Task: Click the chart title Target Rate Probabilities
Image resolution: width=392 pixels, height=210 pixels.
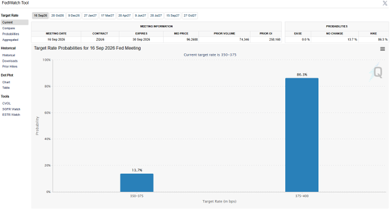Action: [x=87, y=48]
